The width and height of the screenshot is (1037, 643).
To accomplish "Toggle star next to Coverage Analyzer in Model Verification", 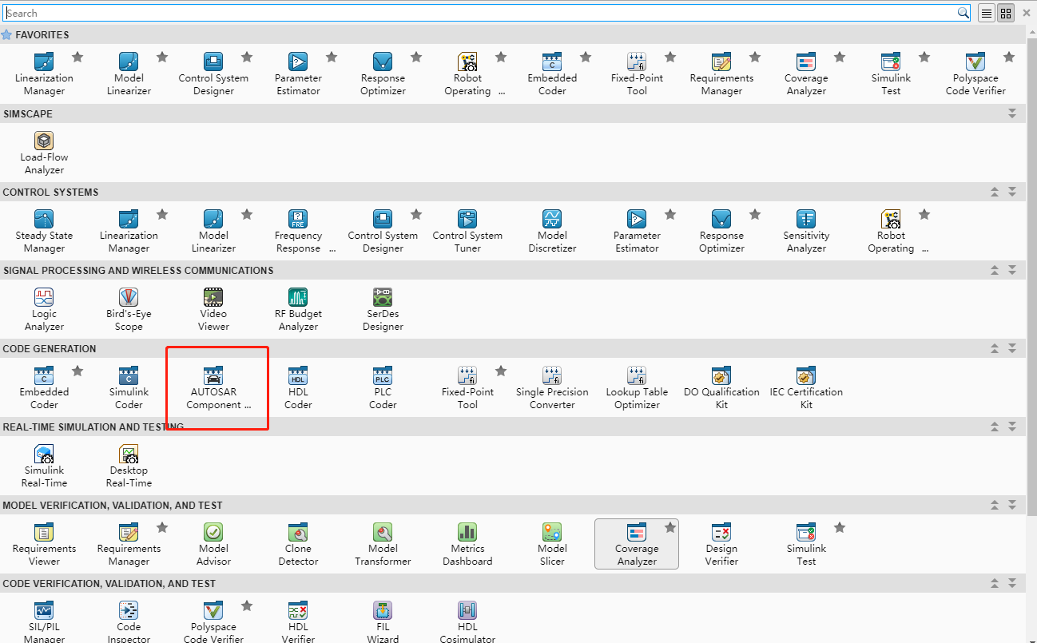I will 670,527.
